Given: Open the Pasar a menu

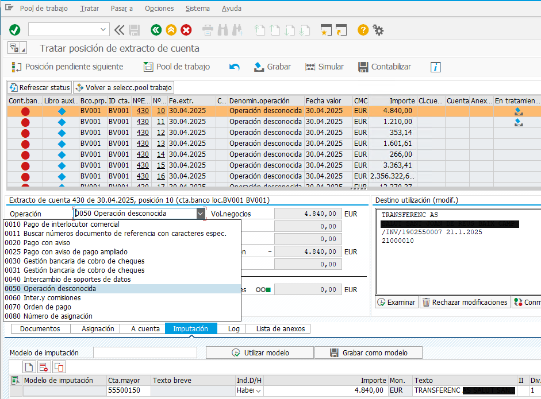Looking at the screenshot, I should [122, 8].
